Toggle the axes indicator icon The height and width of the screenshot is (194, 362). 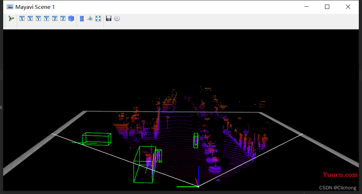(x=90, y=19)
